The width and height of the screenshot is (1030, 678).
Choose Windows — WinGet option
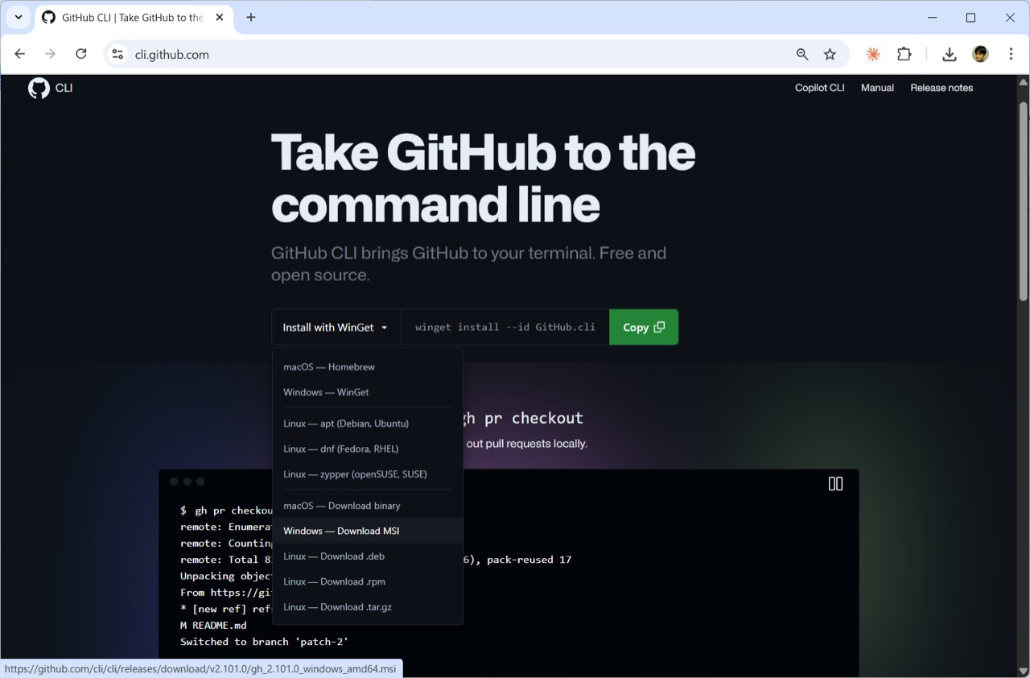pos(368,392)
